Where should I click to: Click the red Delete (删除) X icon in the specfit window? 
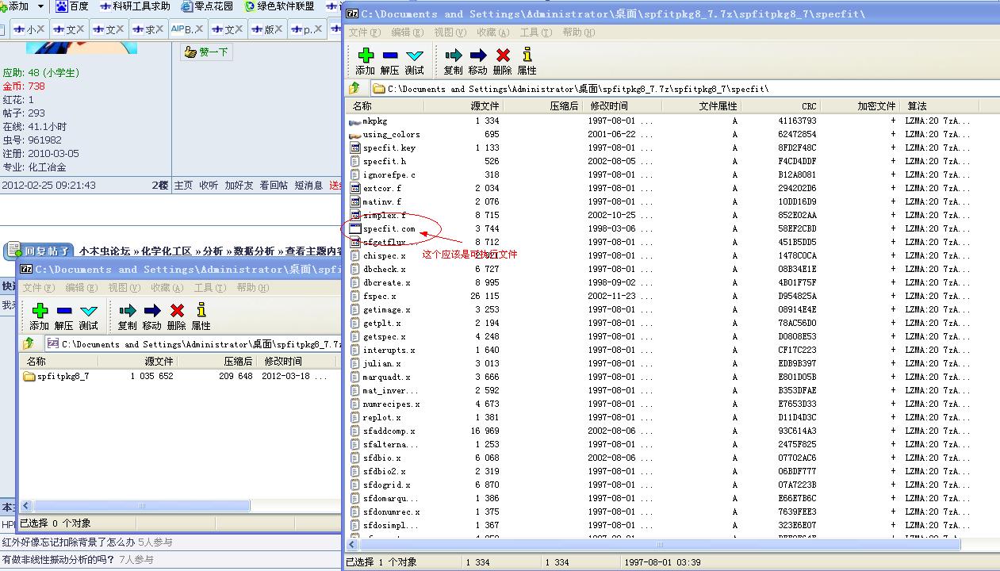[503, 55]
